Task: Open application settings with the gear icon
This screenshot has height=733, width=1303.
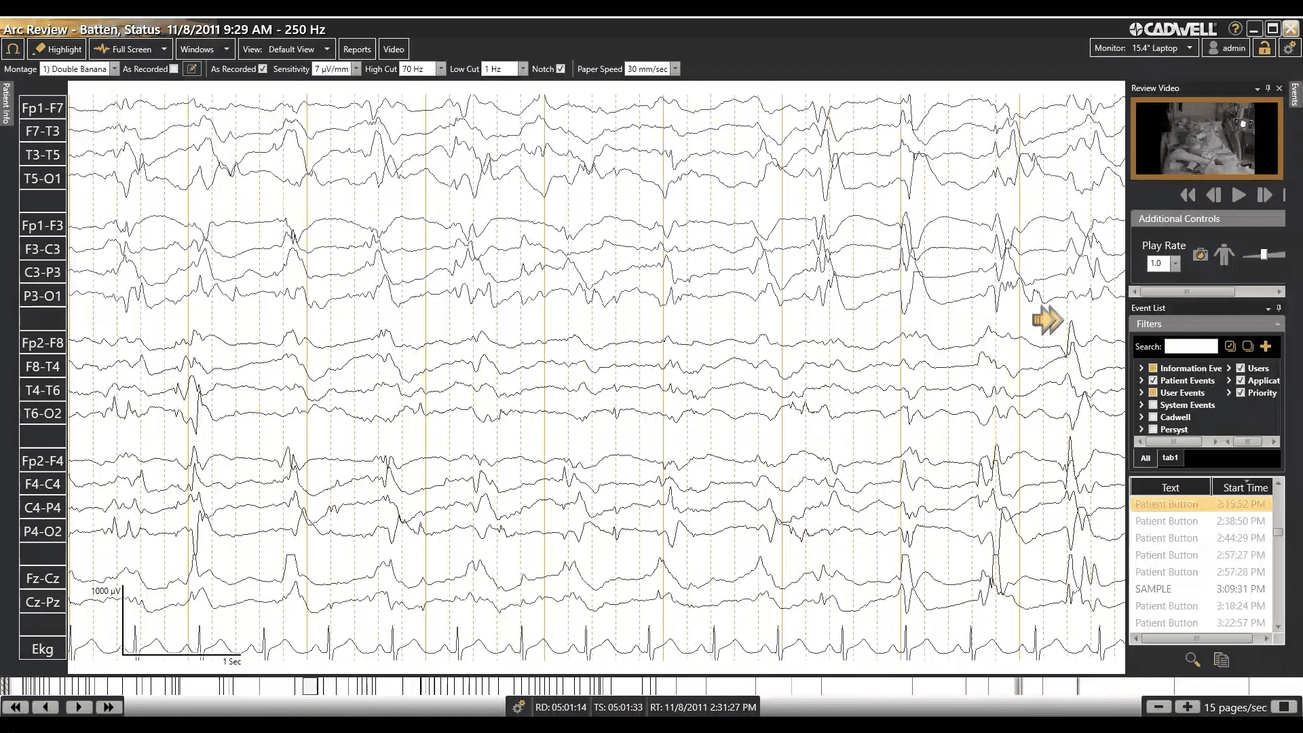Action: 1289,48
